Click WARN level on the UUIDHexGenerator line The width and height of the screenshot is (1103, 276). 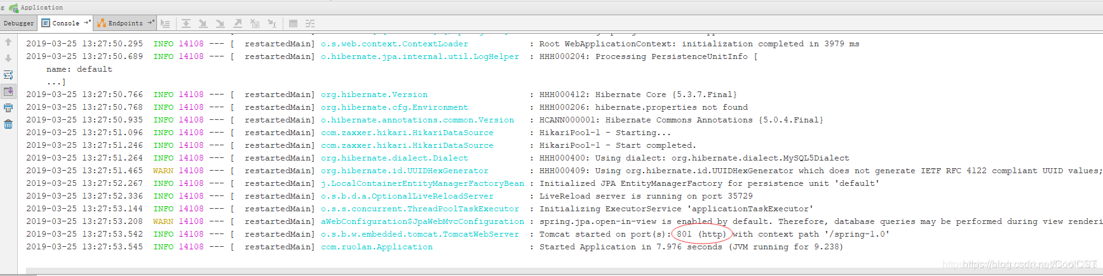(x=163, y=171)
